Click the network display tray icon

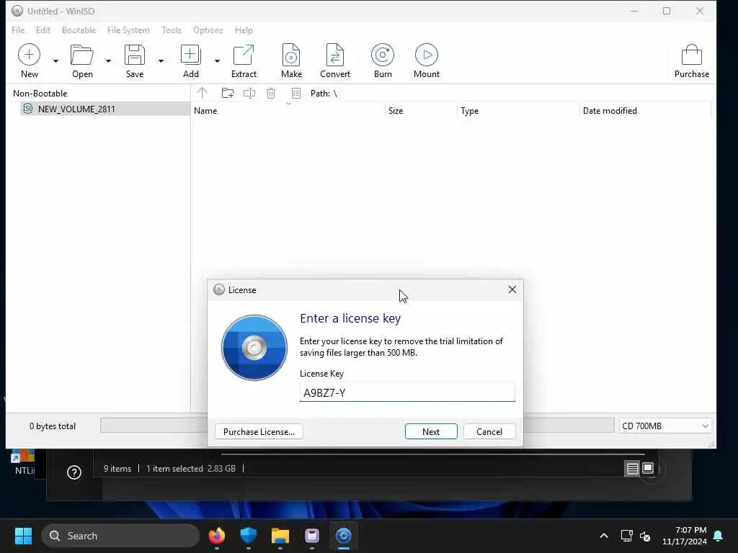(626, 536)
